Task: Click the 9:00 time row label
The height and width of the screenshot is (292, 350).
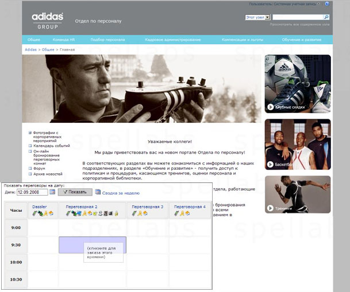Action: pyautogui.click(x=16, y=227)
